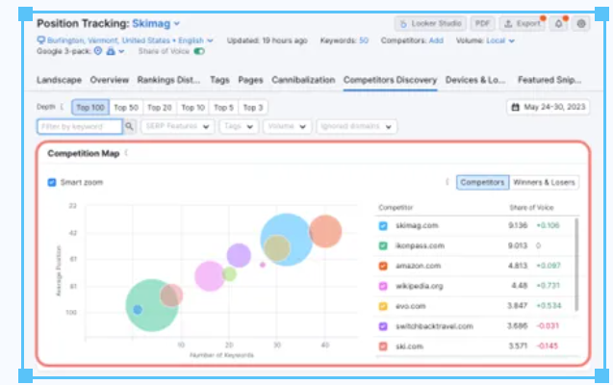
Task: Click the info icon next to Depth
Action: 62,107
